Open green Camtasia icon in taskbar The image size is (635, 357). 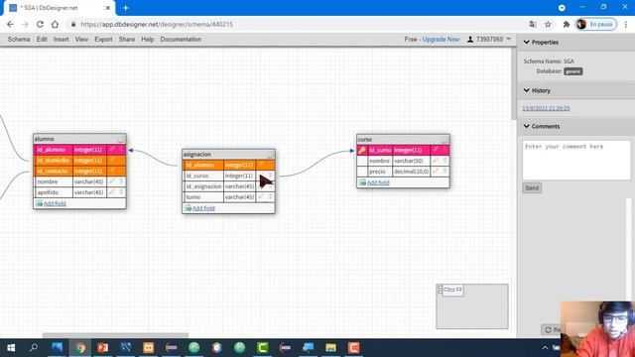pos(262,348)
